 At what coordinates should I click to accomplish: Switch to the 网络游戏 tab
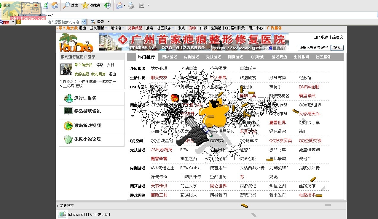coord(170,57)
